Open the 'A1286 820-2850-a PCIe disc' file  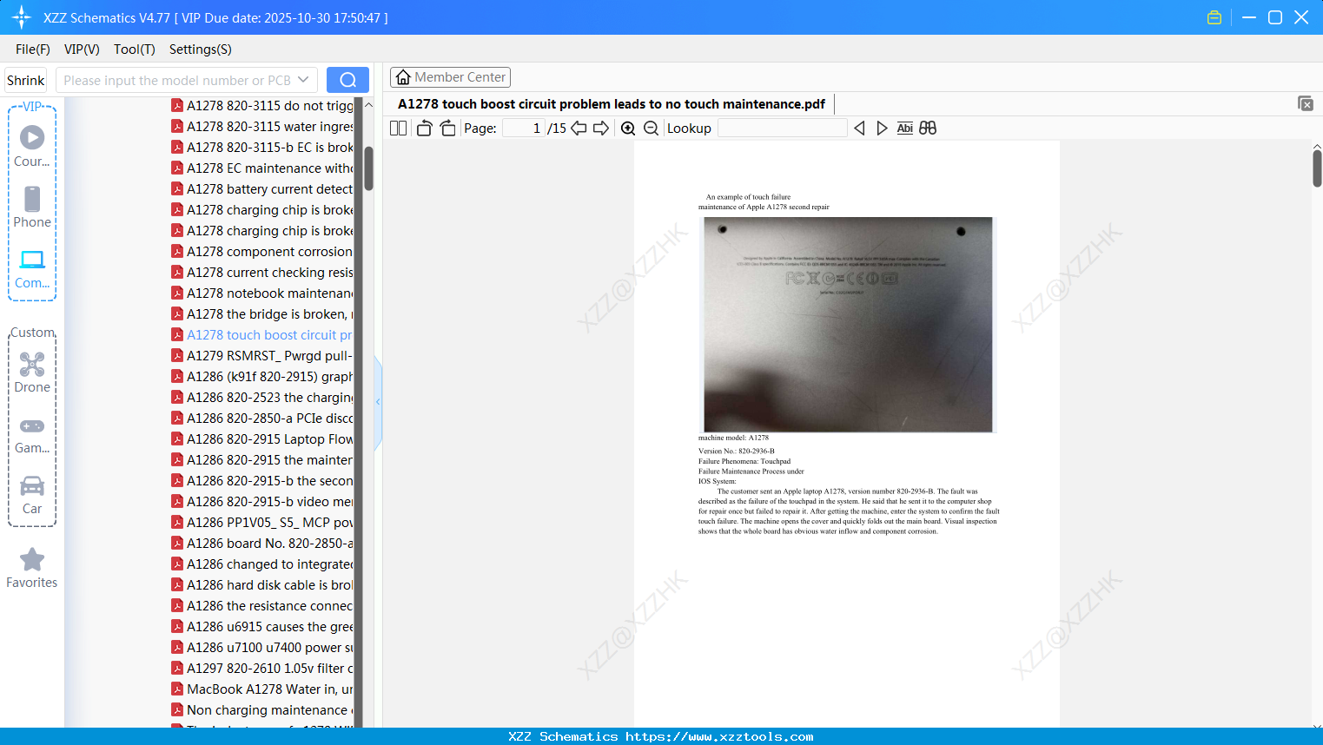pos(261,419)
